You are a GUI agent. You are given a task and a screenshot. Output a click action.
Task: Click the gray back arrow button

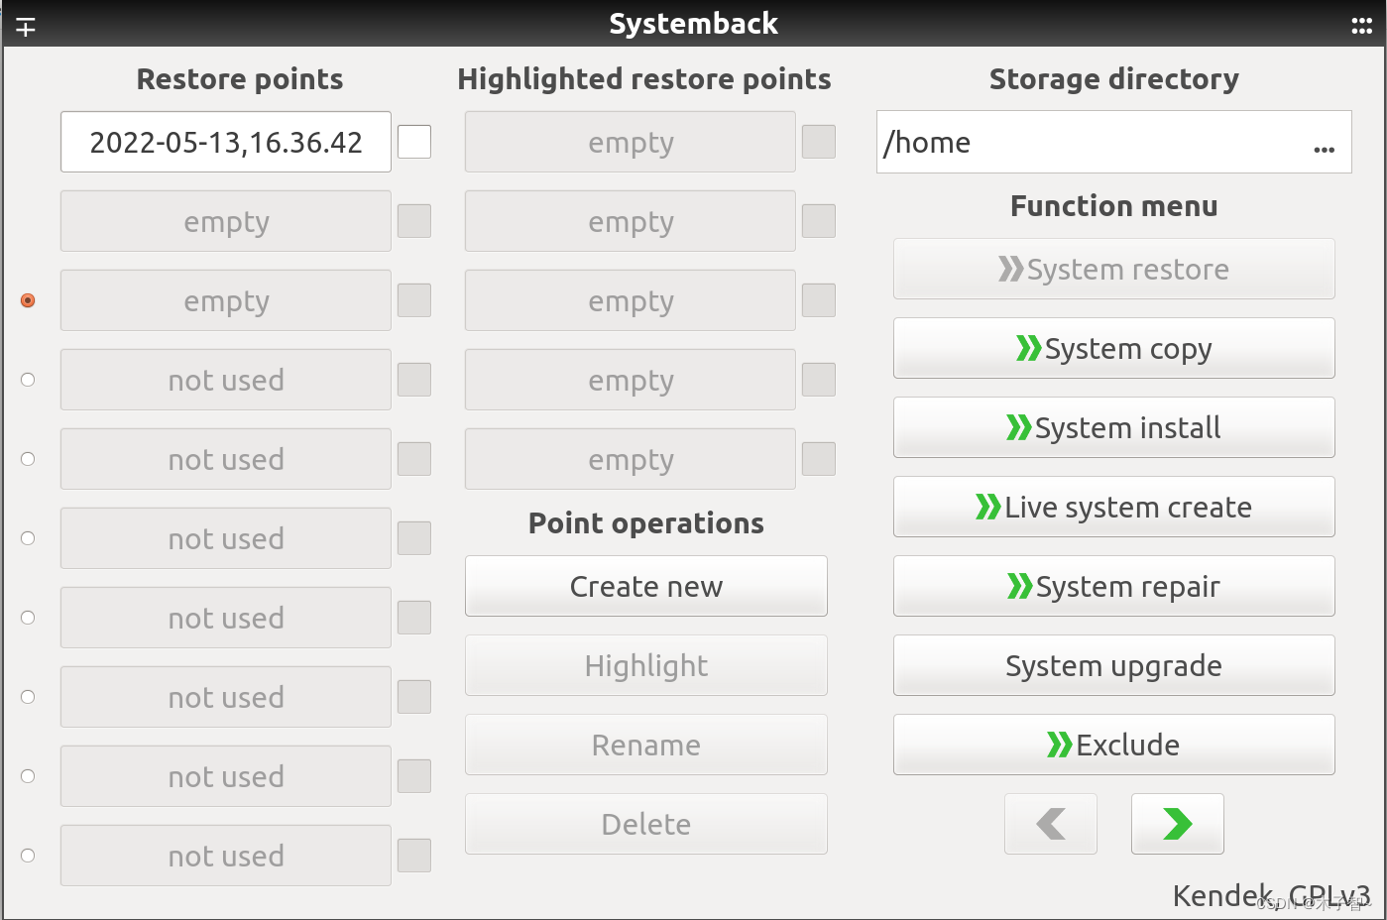point(1051,824)
